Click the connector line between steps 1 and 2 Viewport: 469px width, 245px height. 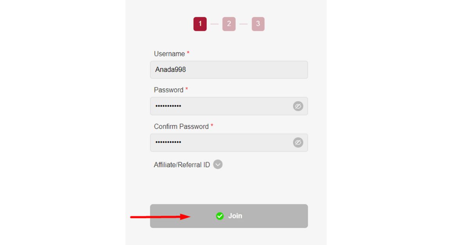click(x=214, y=24)
